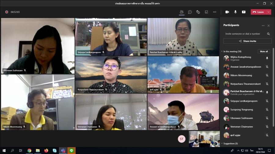Viewport: 275px width, 154px height.
Task: Click the share content tray icon
Action: [x=244, y=12]
